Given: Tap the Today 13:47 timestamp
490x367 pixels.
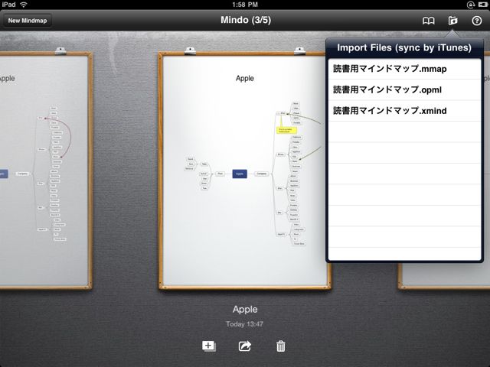Looking at the screenshot, I should [x=245, y=324].
